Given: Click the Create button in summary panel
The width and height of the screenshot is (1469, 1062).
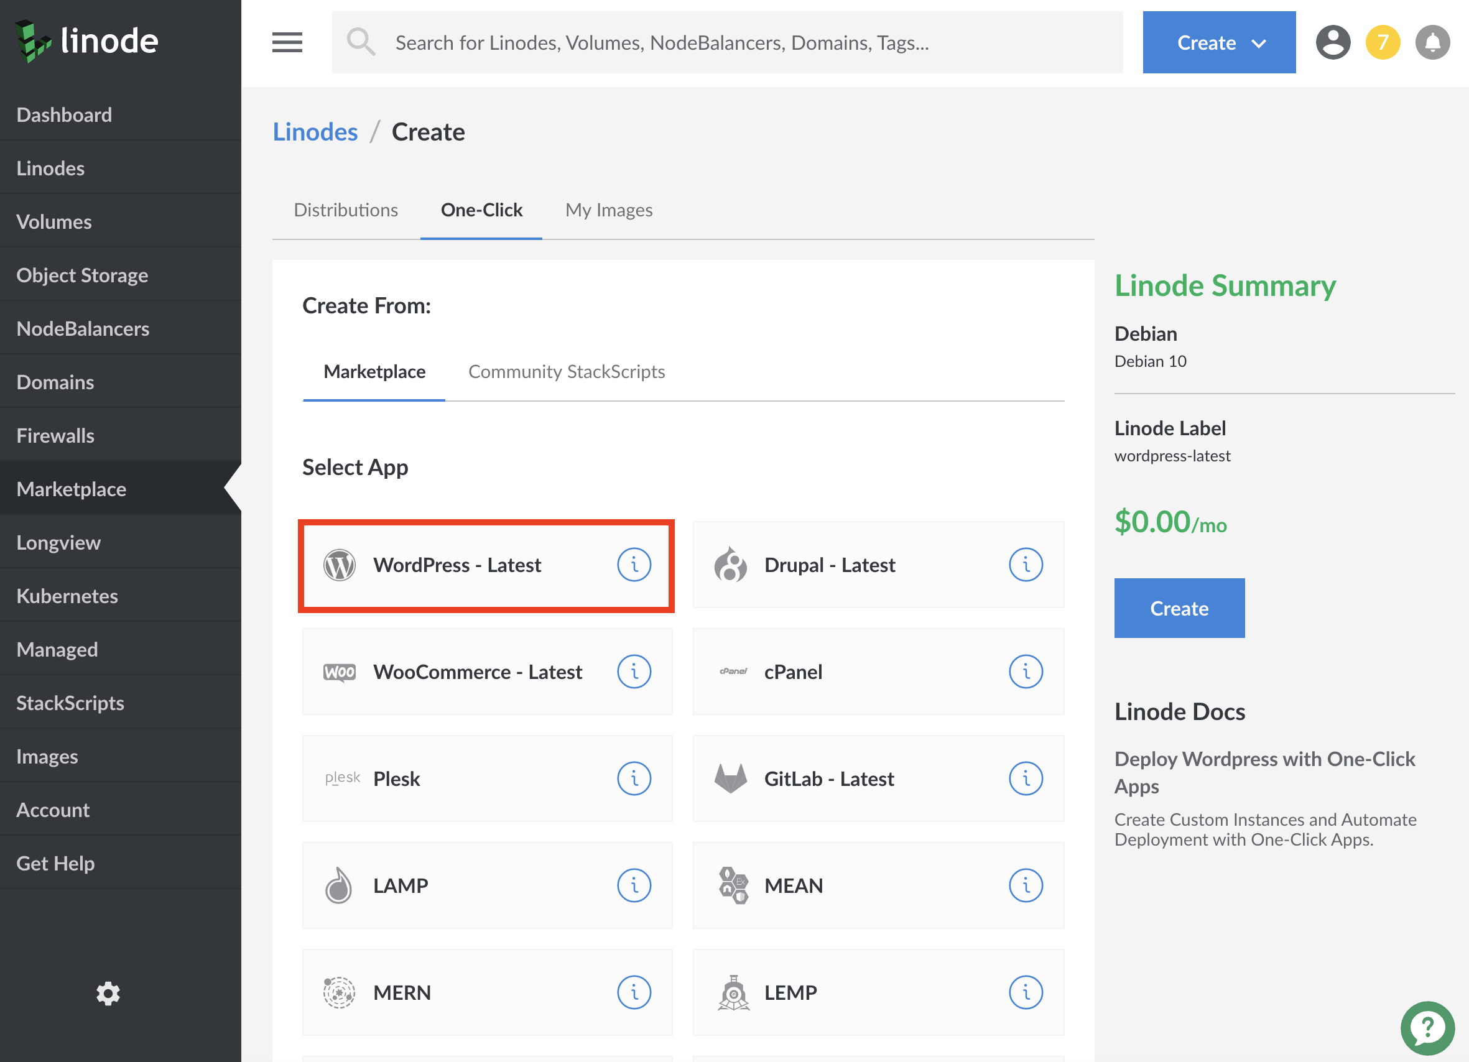Looking at the screenshot, I should [1179, 608].
